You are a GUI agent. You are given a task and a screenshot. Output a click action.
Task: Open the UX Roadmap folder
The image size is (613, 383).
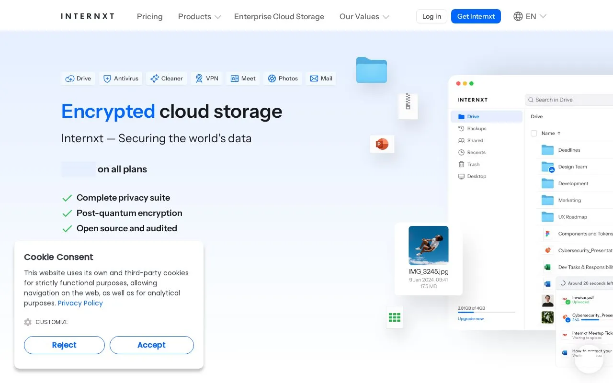pos(572,217)
